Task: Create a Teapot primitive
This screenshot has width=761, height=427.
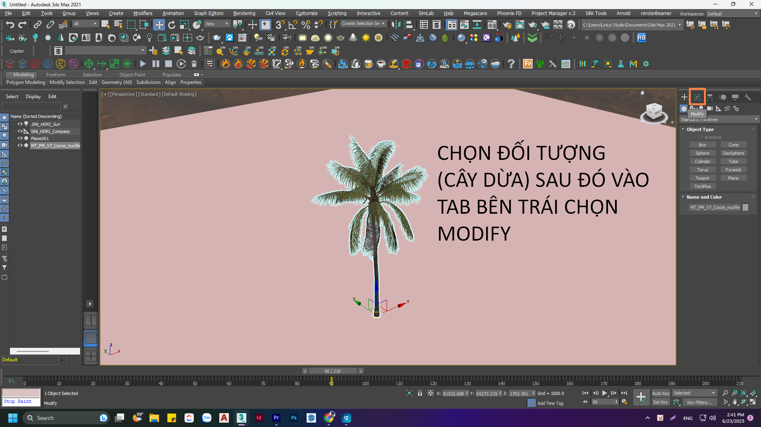Action: (702, 178)
